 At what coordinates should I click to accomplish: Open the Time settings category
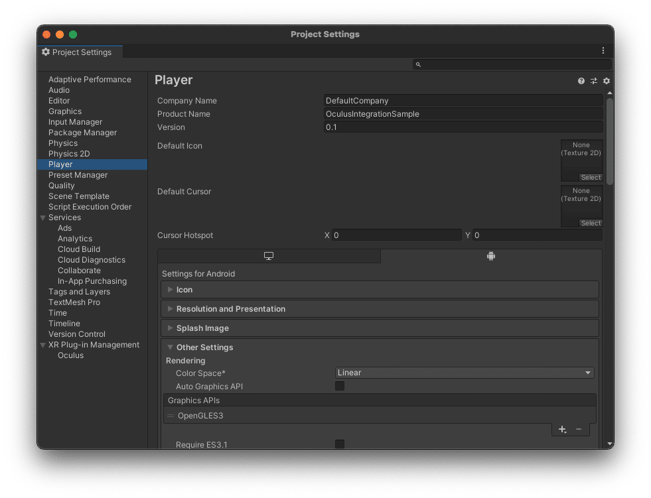pos(58,313)
